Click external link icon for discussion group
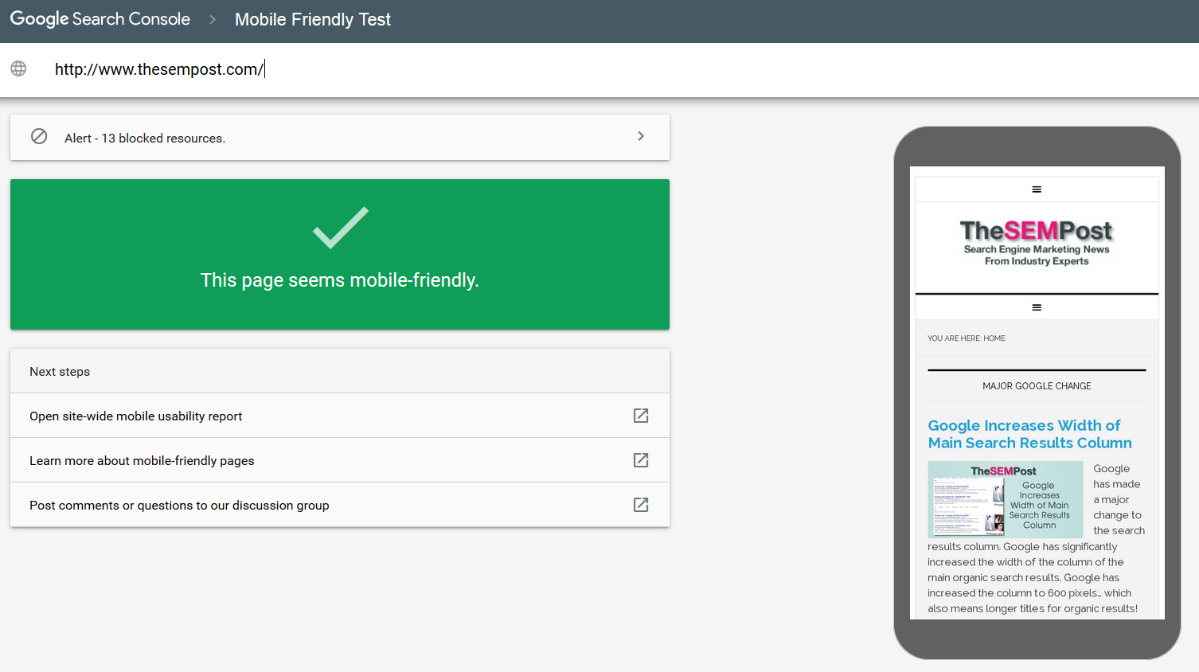The height and width of the screenshot is (672, 1199). pyautogui.click(x=641, y=505)
